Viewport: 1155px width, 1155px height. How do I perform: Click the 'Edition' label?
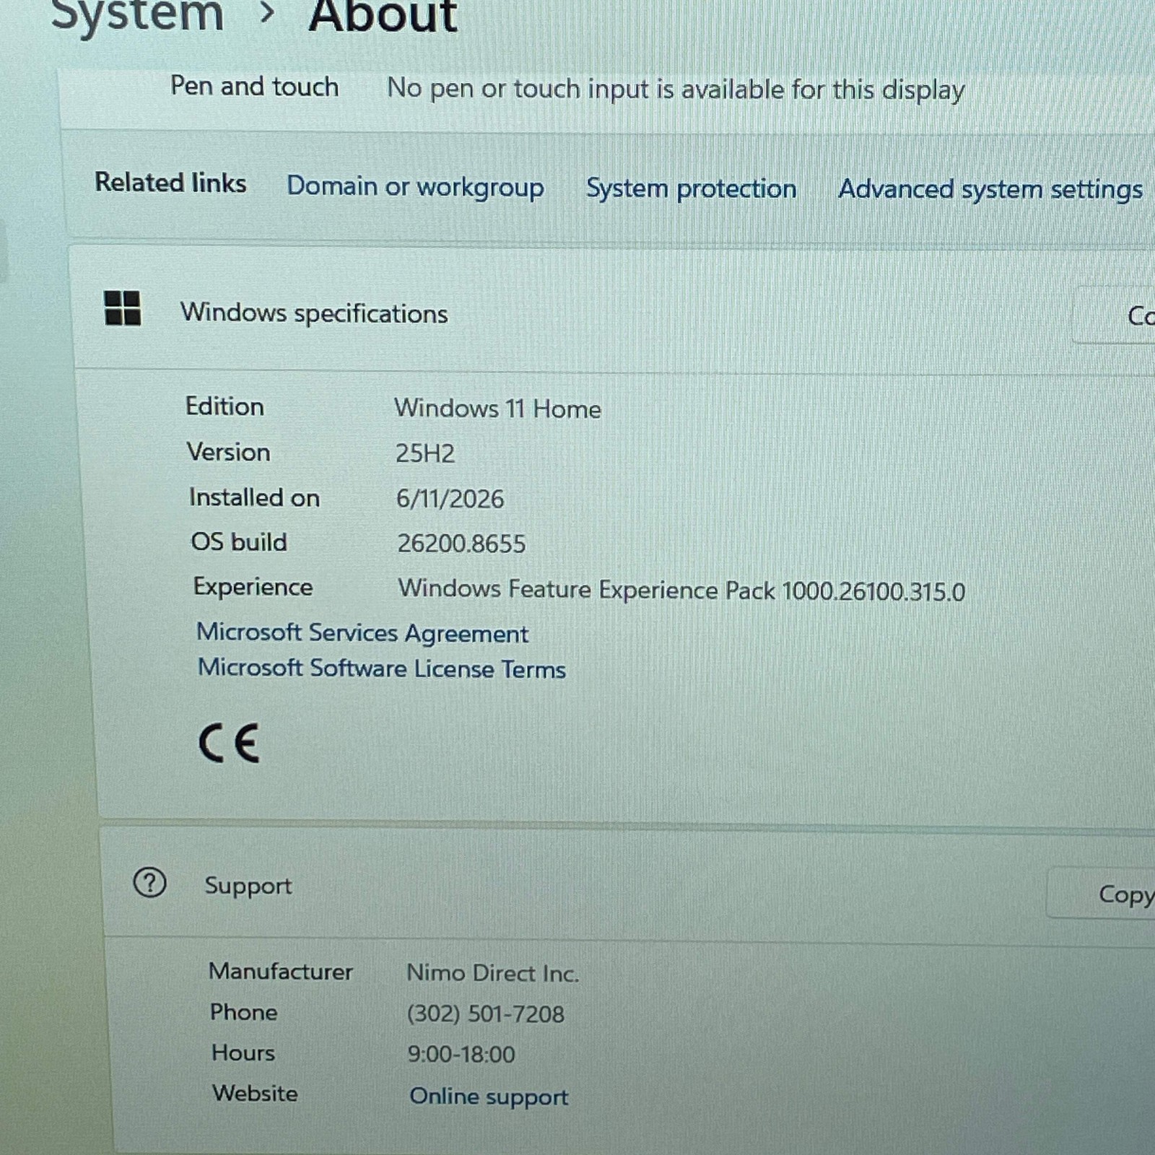click(225, 406)
